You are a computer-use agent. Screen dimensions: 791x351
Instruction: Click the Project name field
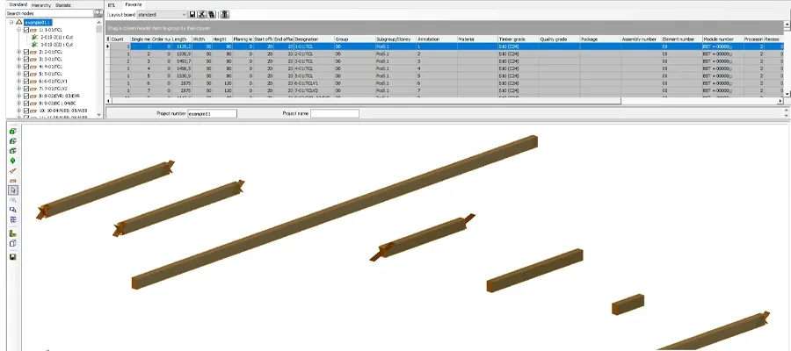click(x=335, y=114)
